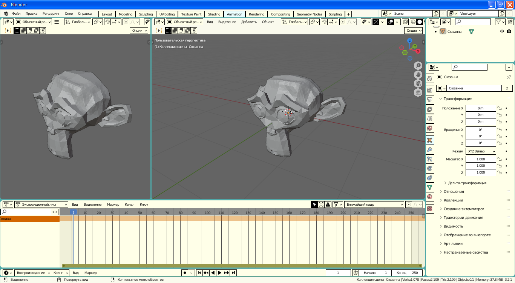The height and width of the screenshot is (283, 515).
Task: Open the Ближайший кадр snapping dropdown
Action: click(x=374, y=205)
